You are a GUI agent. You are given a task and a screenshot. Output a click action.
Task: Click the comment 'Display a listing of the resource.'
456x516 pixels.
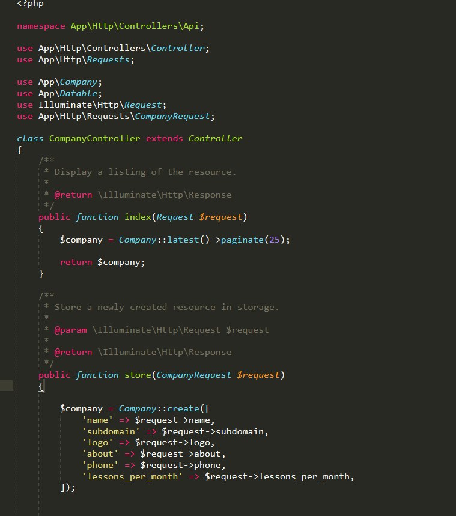click(x=145, y=172)
